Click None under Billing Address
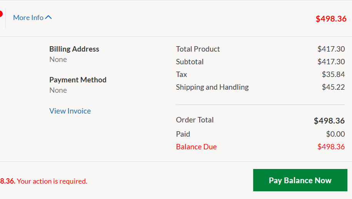Image resolution: width=352 pixels, height=199 pixels. tap(58, 59)
